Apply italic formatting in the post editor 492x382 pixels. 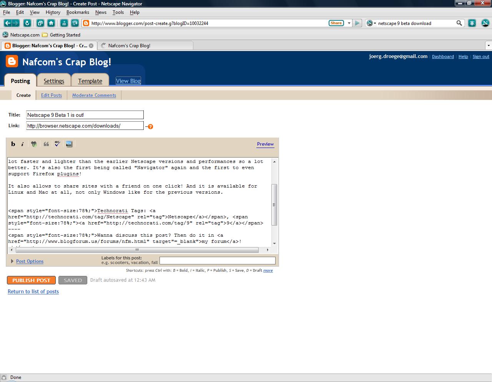click(22, 144)
